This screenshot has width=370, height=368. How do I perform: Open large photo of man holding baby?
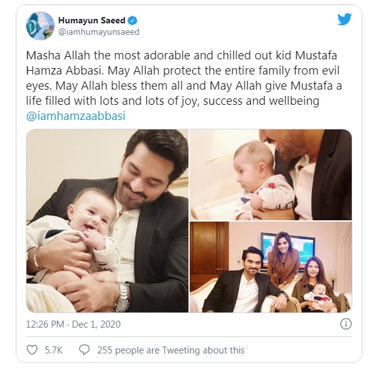pyautogui.click(x=107, y=221)
